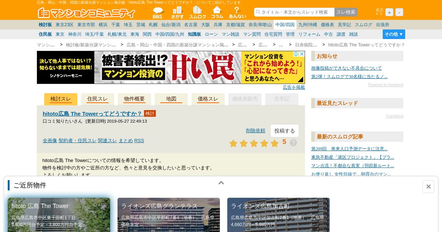442x232 pixels.
Task: Select 神奈川 in 住民板 menu
Action: [75, 34]
